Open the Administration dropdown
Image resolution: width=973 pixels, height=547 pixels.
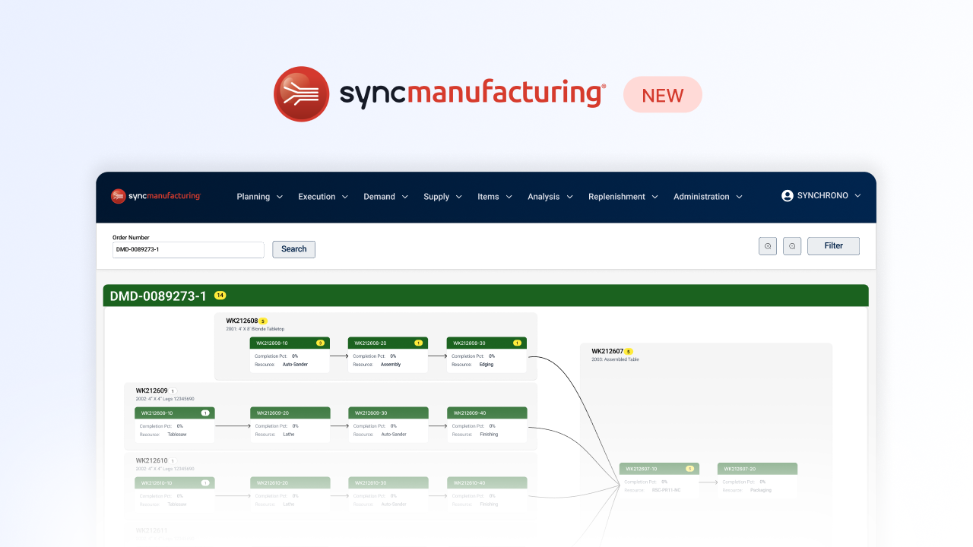702,196
